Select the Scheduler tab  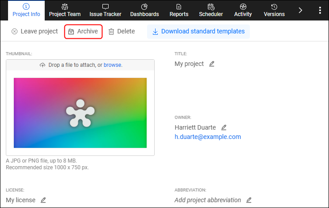(211, 10)
